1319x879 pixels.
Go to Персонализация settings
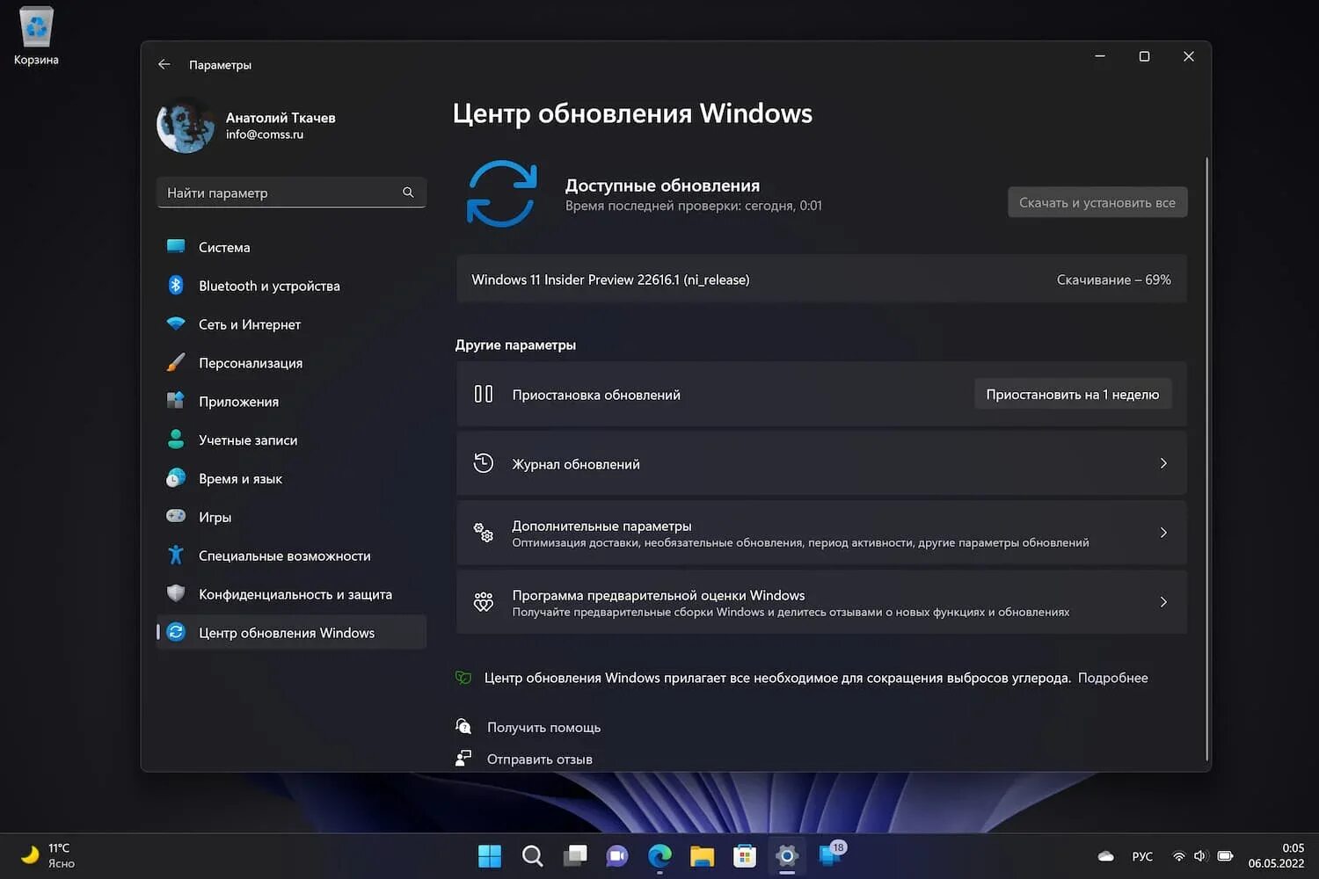pos(291,363)
